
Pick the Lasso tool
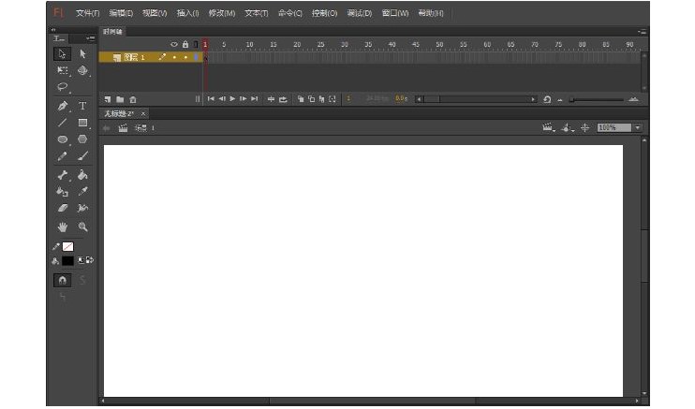[x=62, y=87]
